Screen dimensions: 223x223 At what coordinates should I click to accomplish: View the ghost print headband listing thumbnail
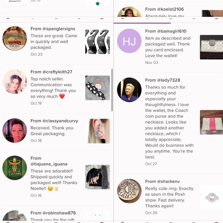[97, 88]
